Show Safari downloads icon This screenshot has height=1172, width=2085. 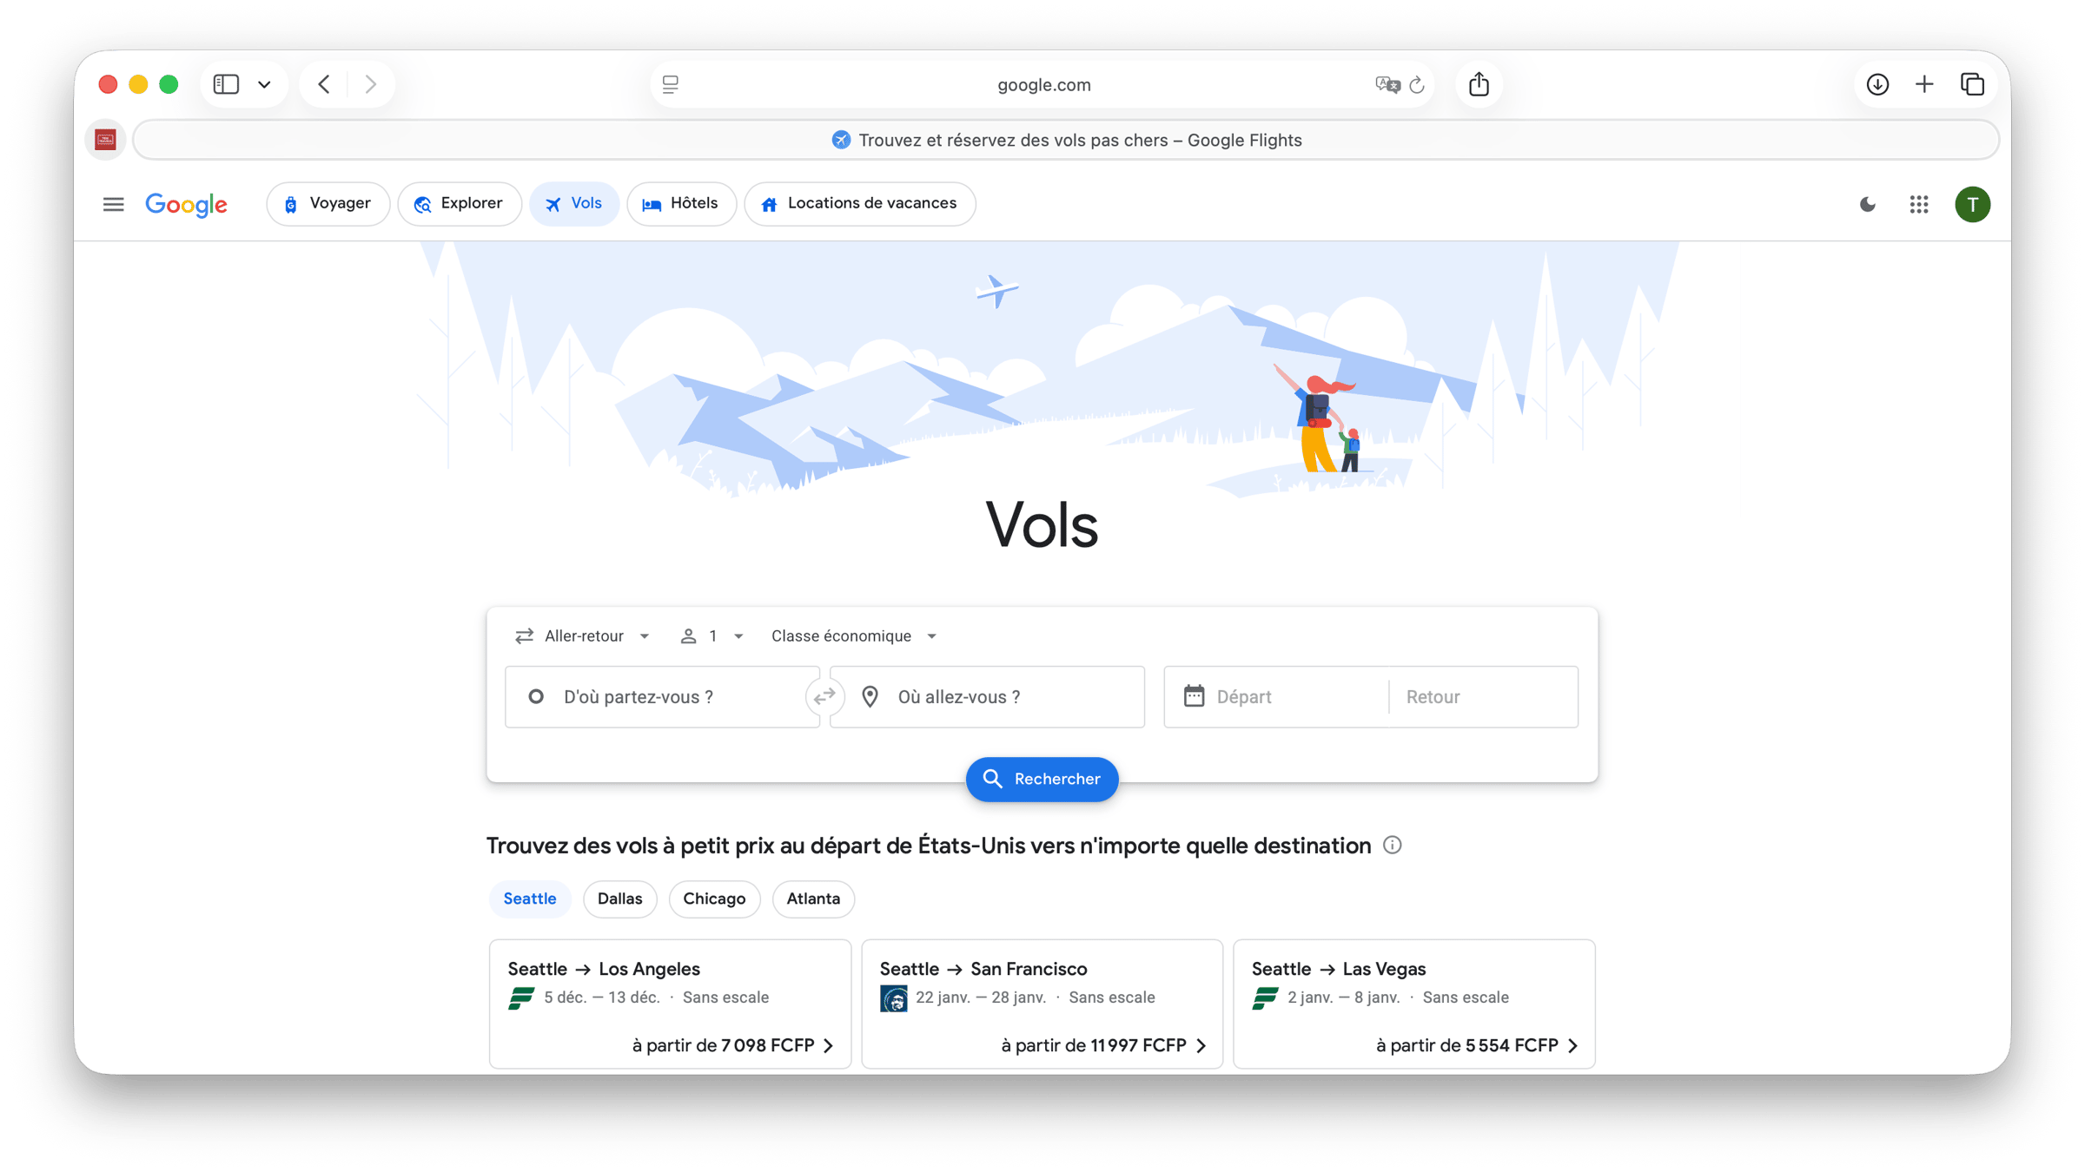(1877, 84)
